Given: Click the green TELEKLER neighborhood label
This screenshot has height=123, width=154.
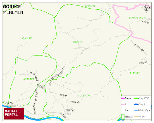Looking at the screenshot, I should click(134, 73).
